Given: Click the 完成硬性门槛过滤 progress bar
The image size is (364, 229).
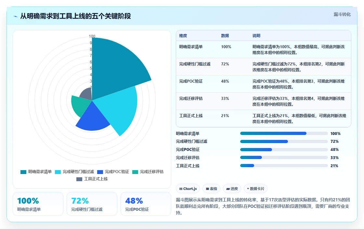Looking at the screenshot, I should point(284,142).
